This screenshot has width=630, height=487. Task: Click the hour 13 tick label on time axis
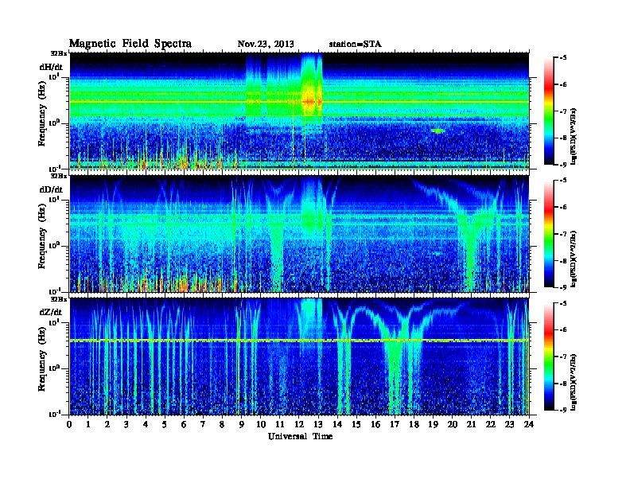pos(318,425)
